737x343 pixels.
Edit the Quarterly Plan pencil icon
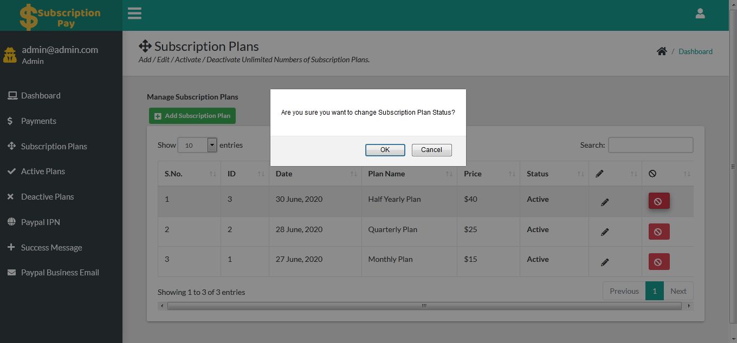coord(605,232)
